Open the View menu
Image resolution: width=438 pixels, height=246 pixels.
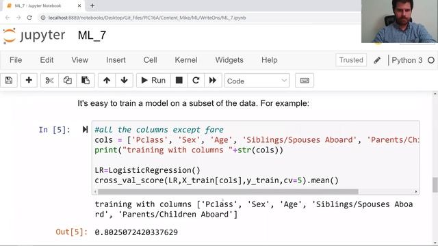(x=79, y=60)
